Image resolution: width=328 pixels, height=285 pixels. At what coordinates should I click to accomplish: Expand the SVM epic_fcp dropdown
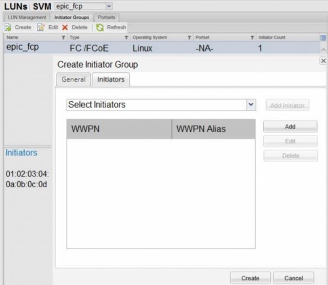point(109,6)
